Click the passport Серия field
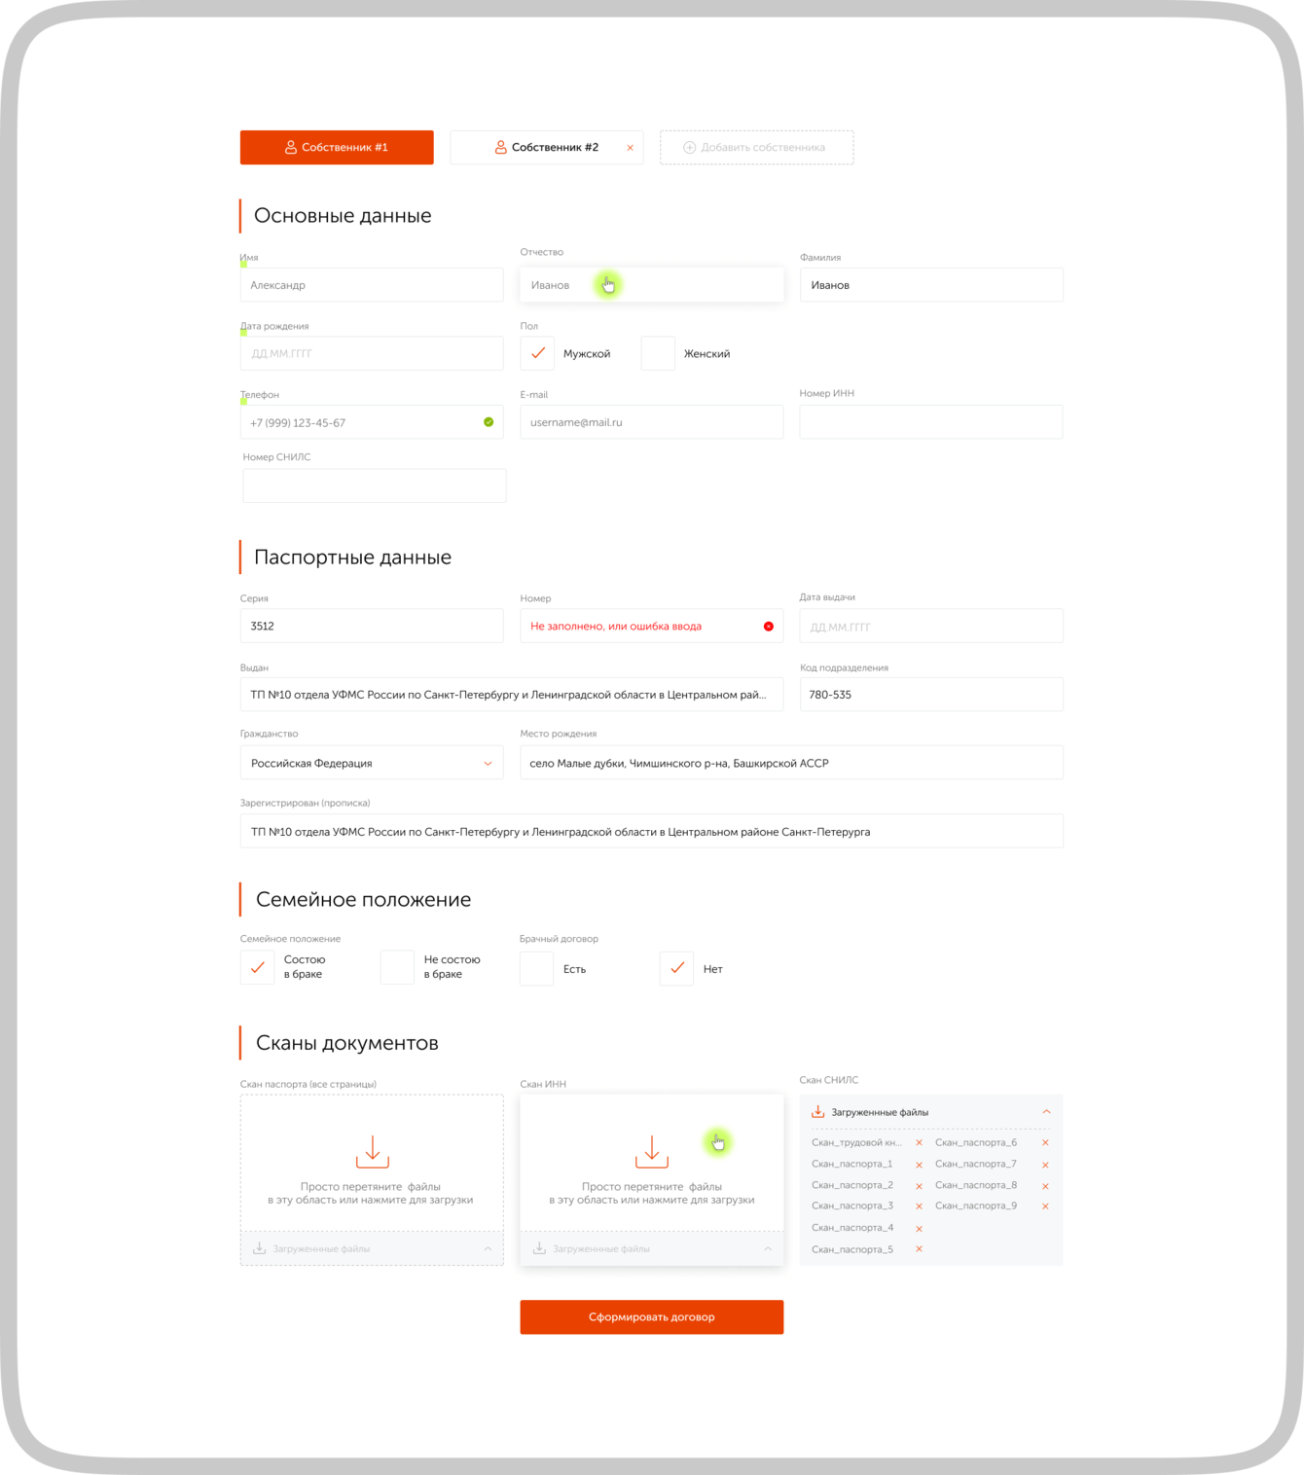This screenshot has width=1304, height=1475. point(372,626)
